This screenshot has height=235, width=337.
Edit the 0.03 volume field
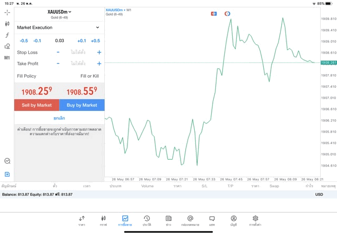60,40
